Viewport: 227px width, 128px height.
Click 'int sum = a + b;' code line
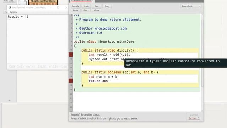click(104, 77)
